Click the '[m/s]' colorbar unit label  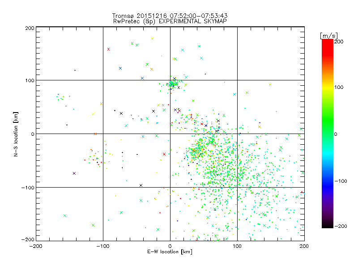coord(329,36)
